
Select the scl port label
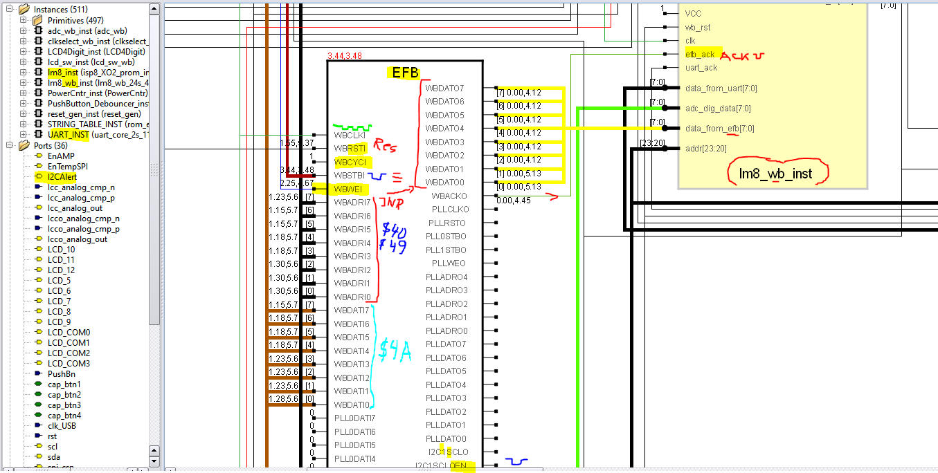[53, 447]
